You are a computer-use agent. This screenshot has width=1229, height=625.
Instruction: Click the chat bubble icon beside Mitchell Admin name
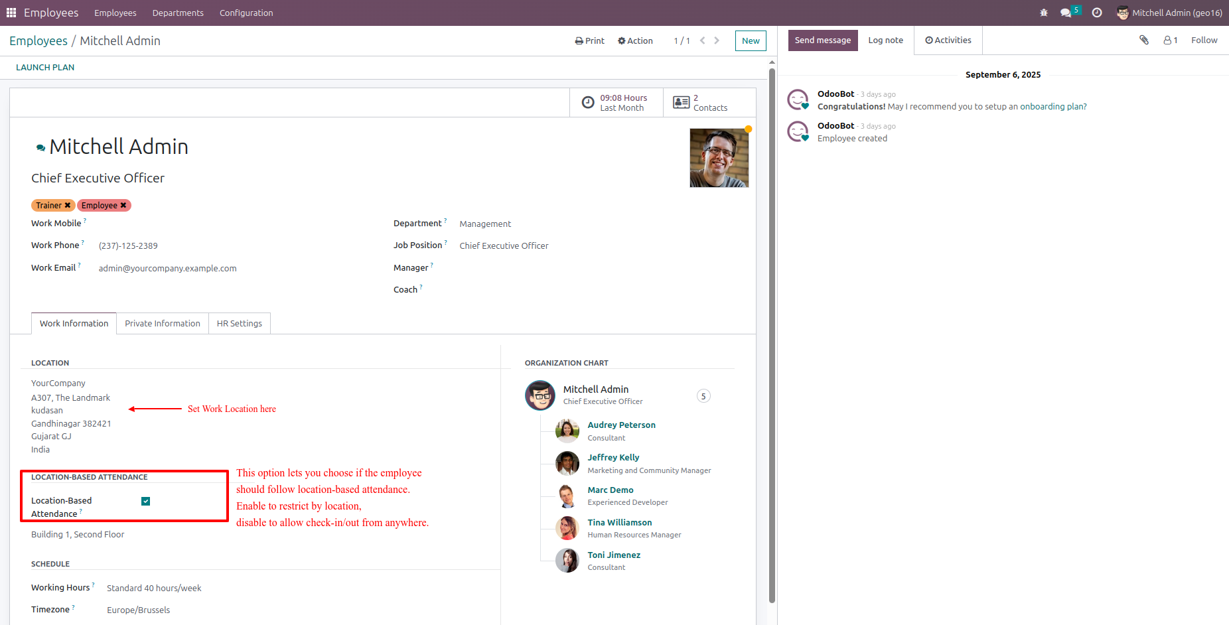40,147
